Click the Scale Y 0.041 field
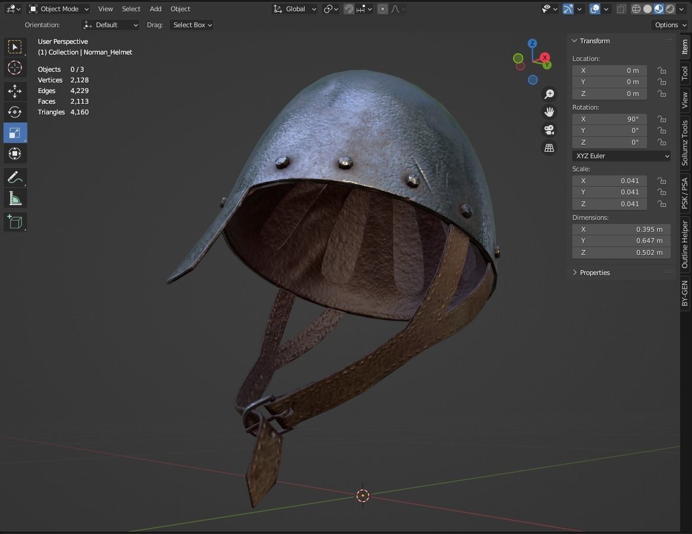 [610, 192]
